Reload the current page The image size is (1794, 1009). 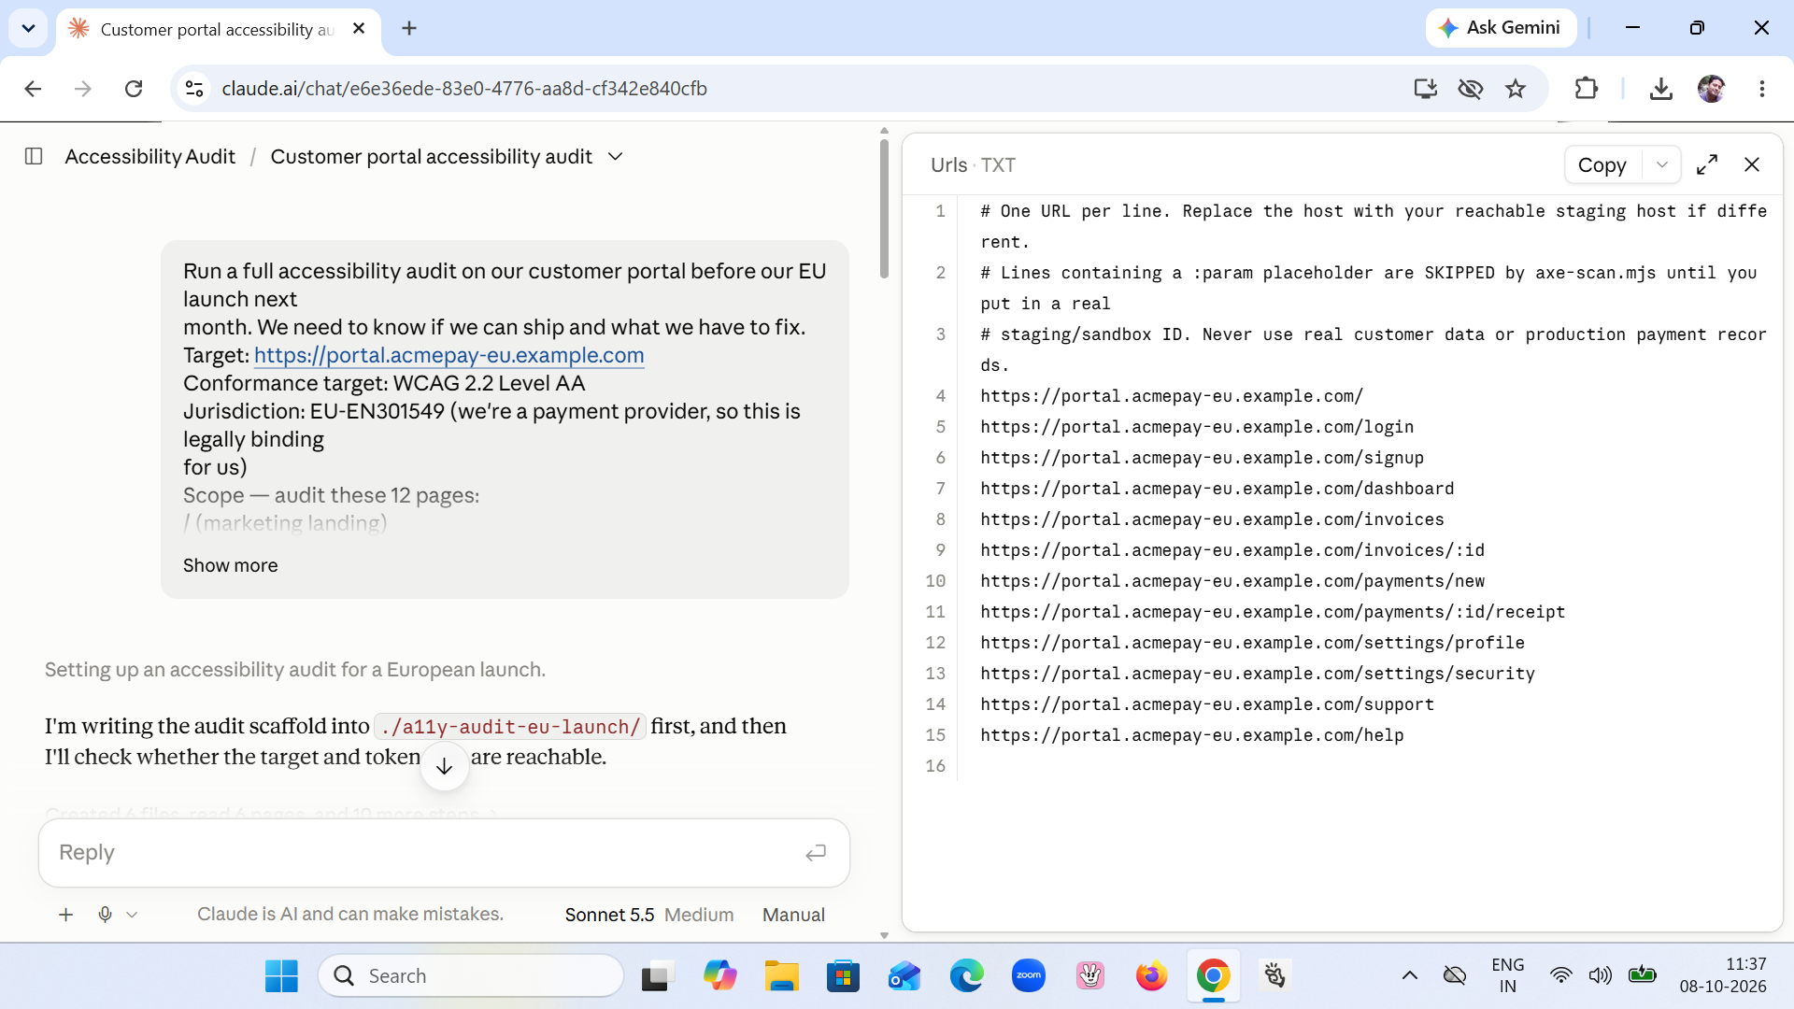coord(134,88)
